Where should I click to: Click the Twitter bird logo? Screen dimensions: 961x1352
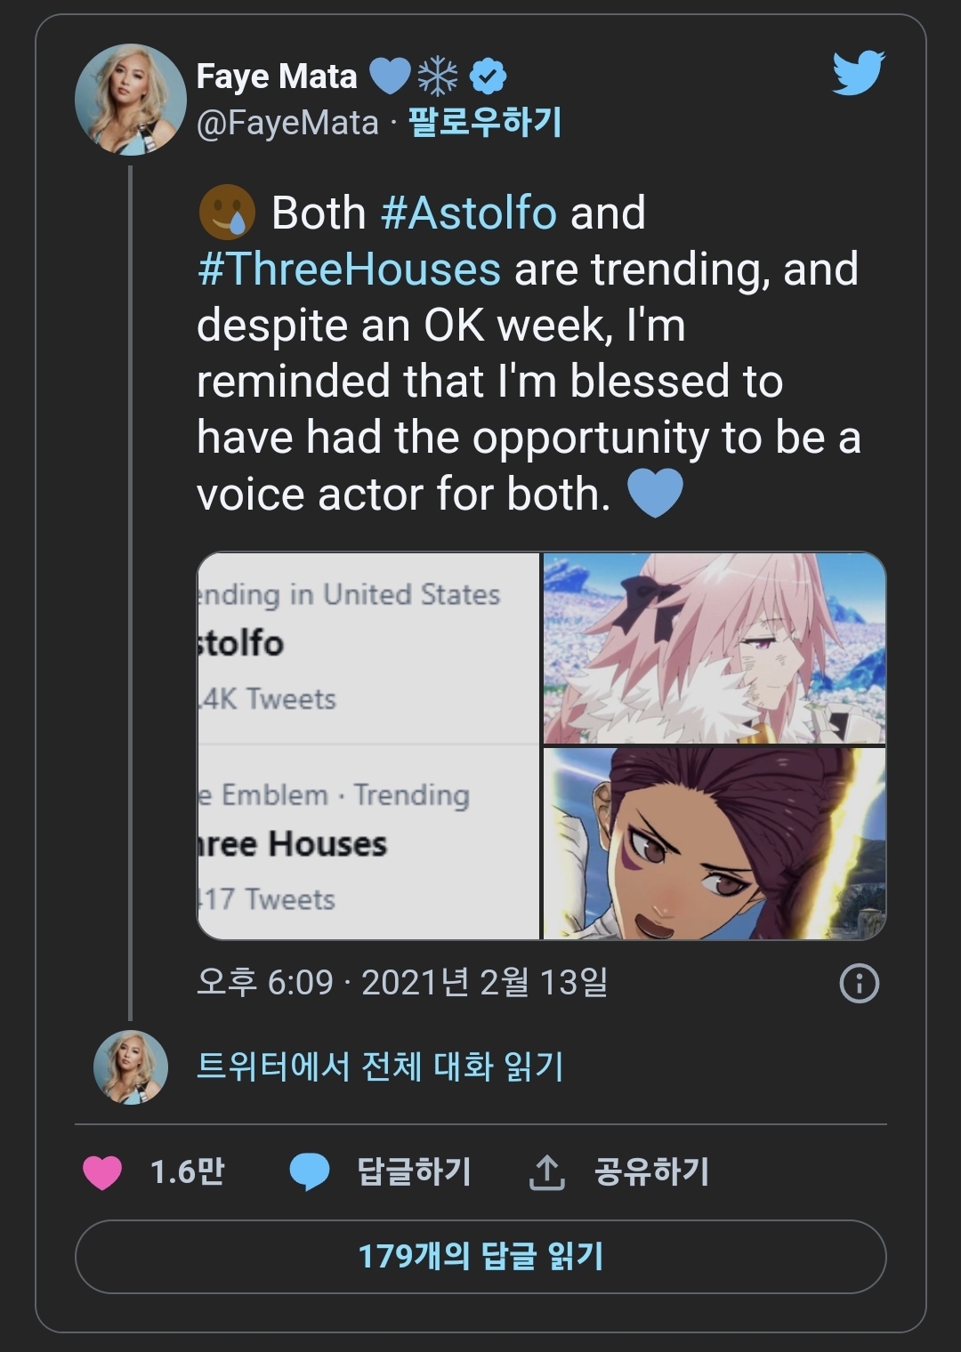click(x=858, y=73)
